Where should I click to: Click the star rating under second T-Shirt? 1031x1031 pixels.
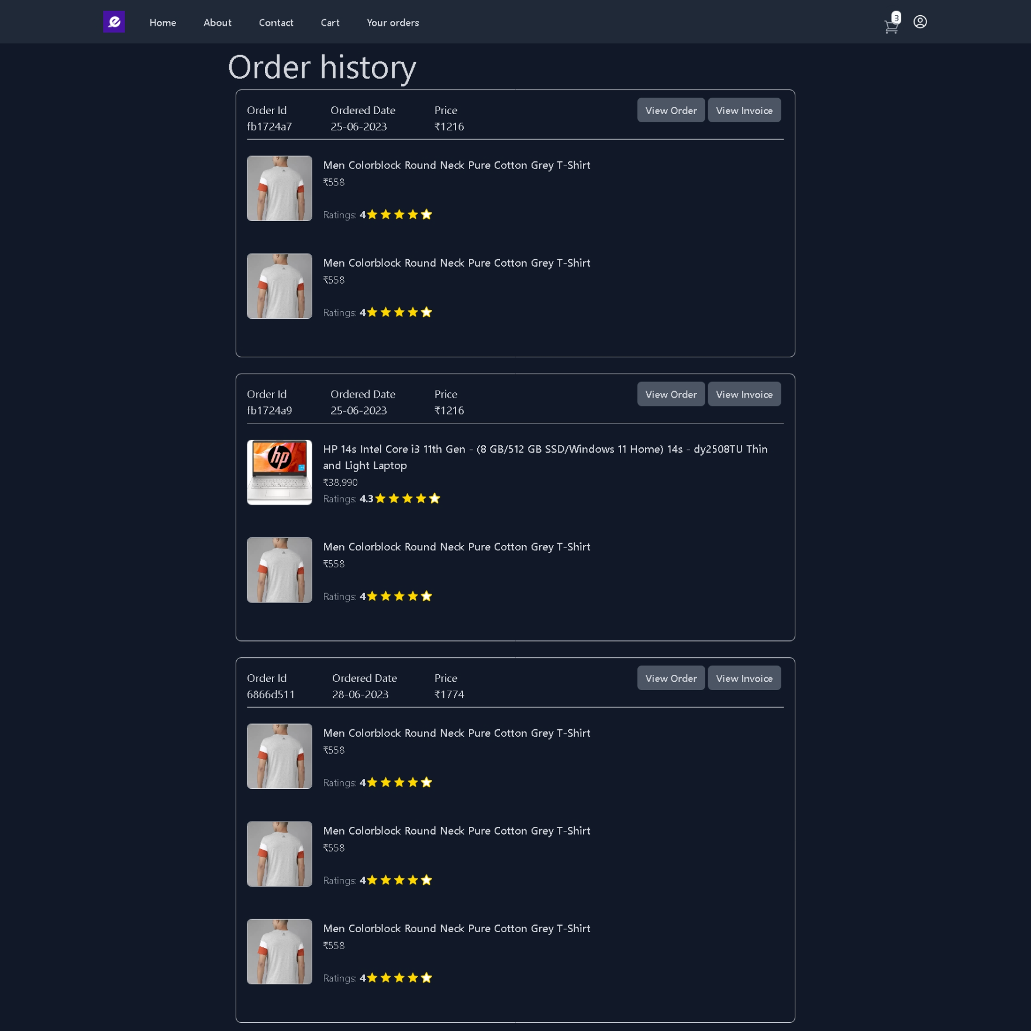[x=399, y=312]
